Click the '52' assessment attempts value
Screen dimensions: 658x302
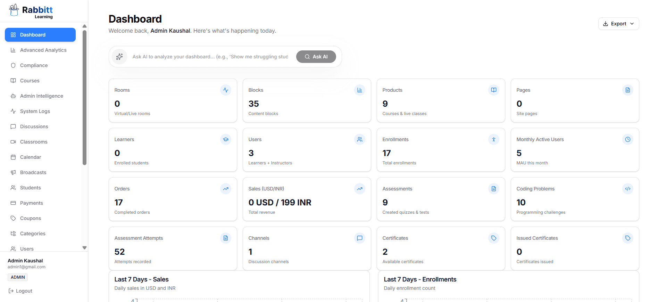[x=119, y=252]
